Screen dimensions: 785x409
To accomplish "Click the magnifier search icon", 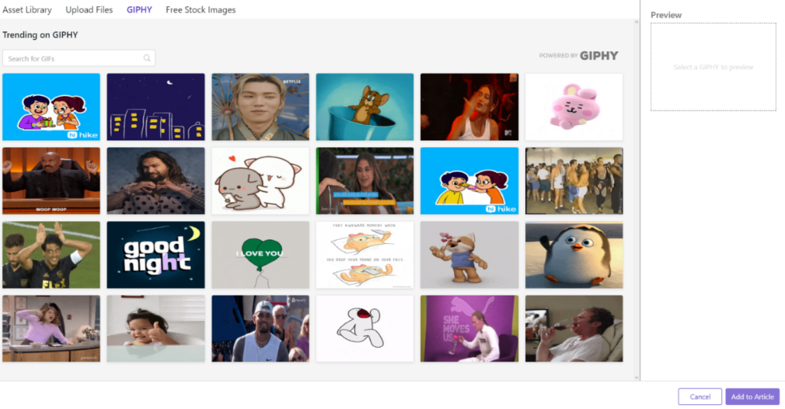I will tap(147, 58).
